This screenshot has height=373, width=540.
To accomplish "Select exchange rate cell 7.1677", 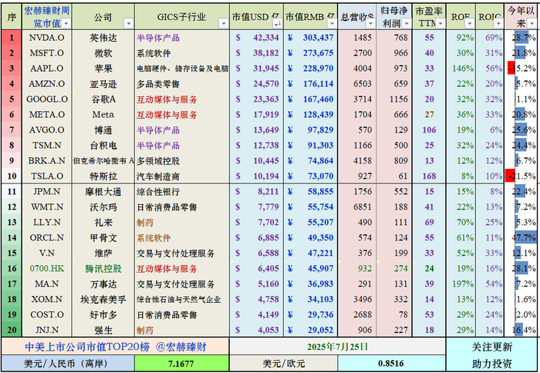I will coord(181,364).
